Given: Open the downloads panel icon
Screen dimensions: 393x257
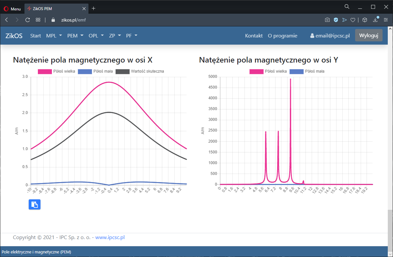Looking at the screenshot, I should [376, 20].
